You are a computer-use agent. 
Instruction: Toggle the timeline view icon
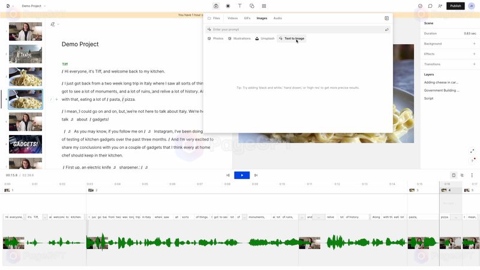tap(454, 175)
